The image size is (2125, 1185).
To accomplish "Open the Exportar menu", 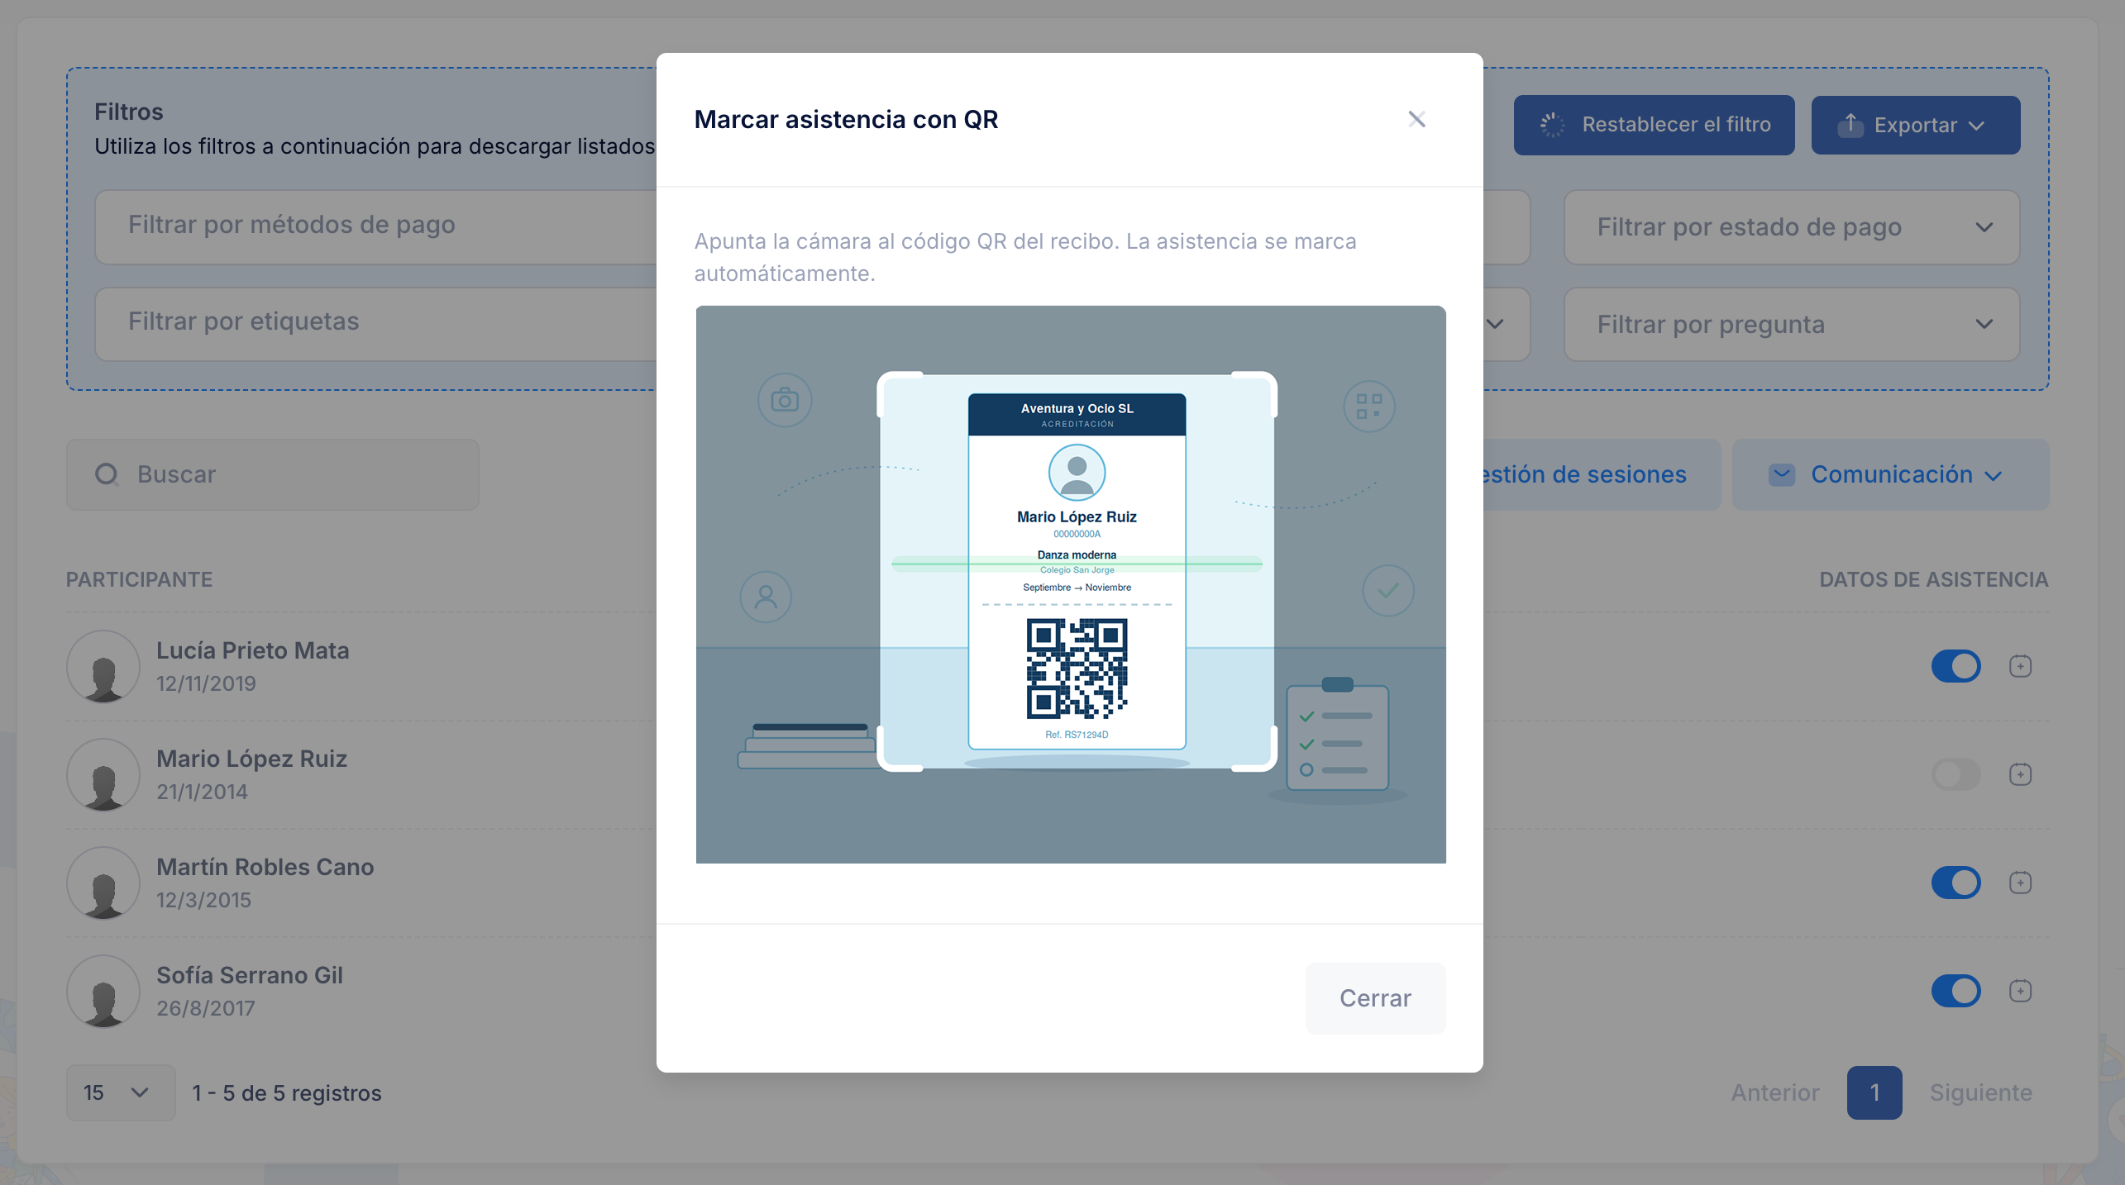I will pyautogui.click(x=1915, y=125).
